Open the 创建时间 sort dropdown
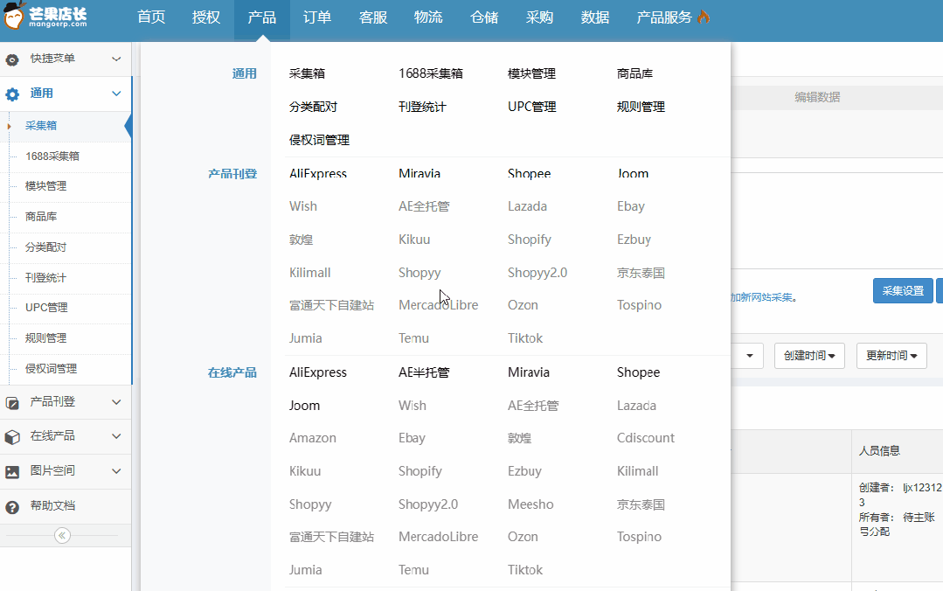The height and width of the screenshot is (591, 943). [x=809, y=356]
